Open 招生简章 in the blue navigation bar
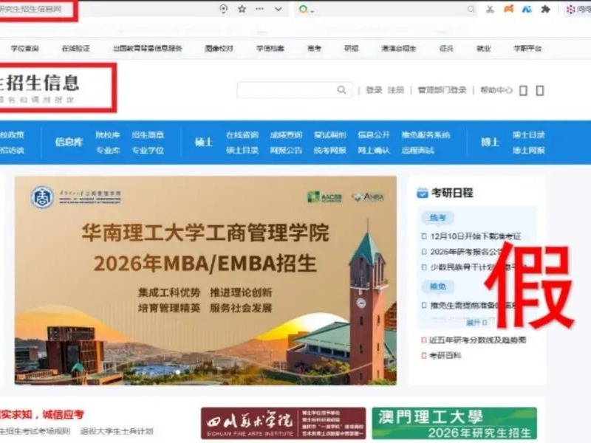Image resolution: width=591 pixels, height=443 pixels. click(x=148, y=134)
